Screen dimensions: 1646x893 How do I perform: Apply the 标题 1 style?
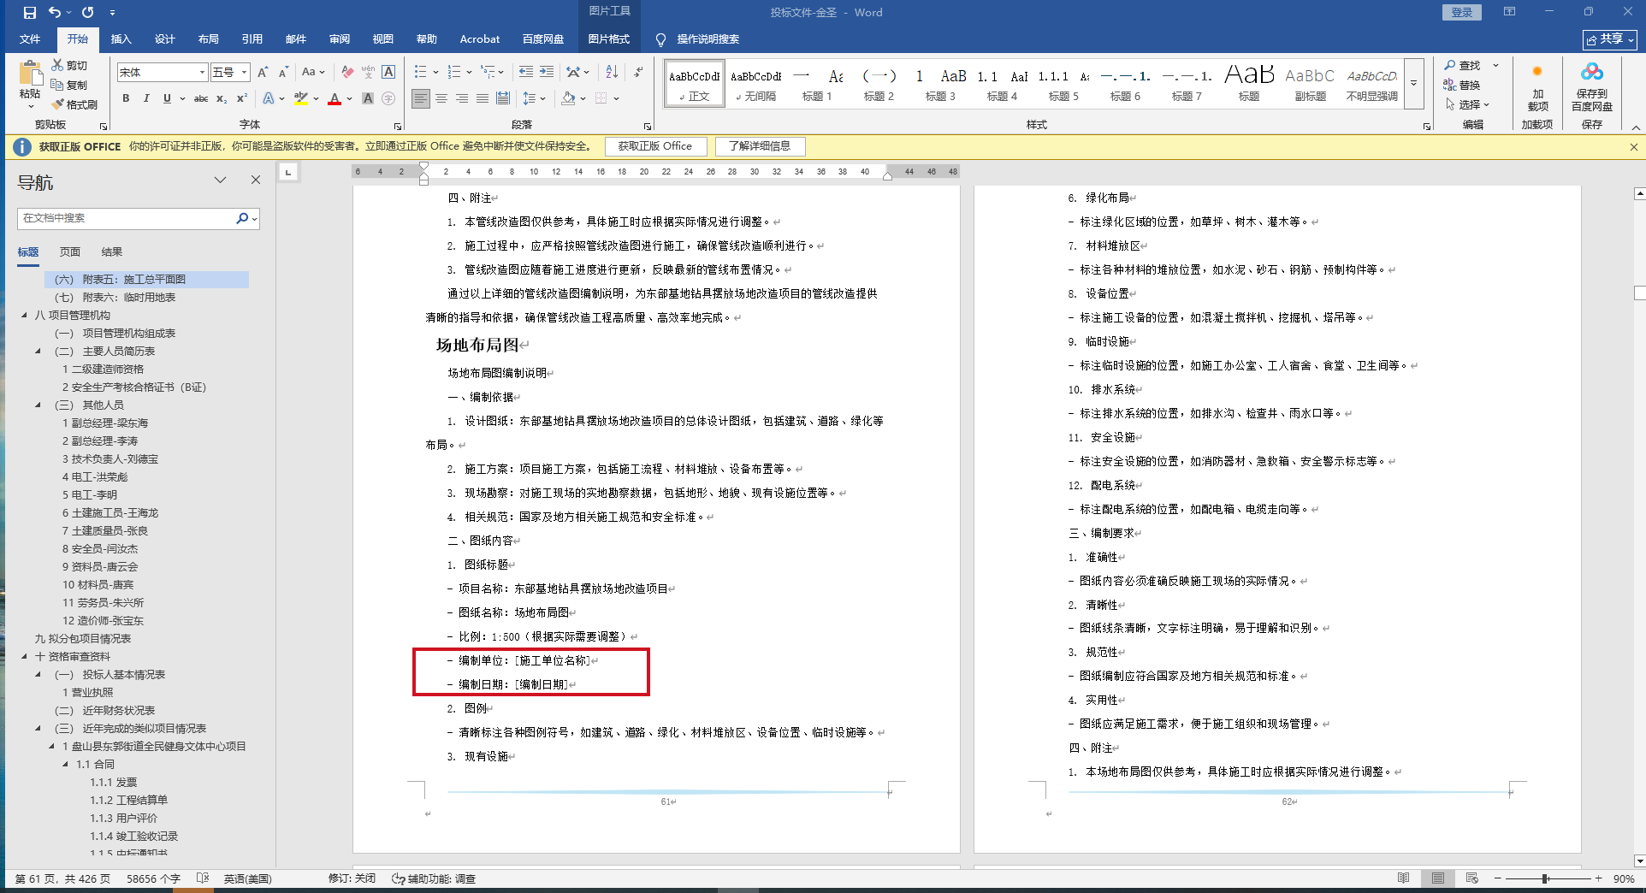tap(817, 84)
